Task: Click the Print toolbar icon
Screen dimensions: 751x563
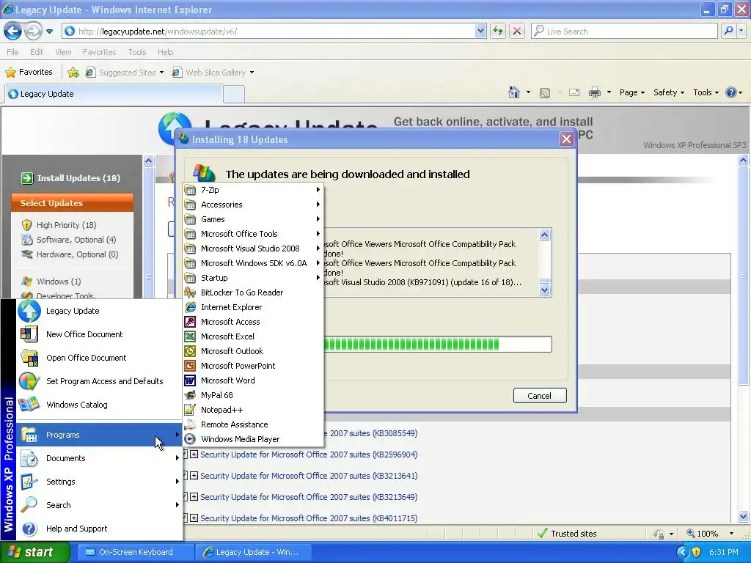Action: point(594,92)
